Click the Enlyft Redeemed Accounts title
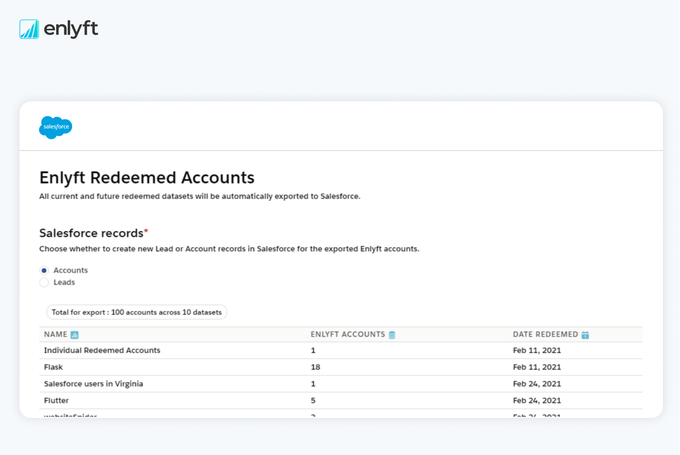Viewport: 680px width, 455px height. 147,178
